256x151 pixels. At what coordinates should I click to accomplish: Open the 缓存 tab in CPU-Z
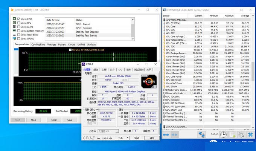[x=96, y=70]
